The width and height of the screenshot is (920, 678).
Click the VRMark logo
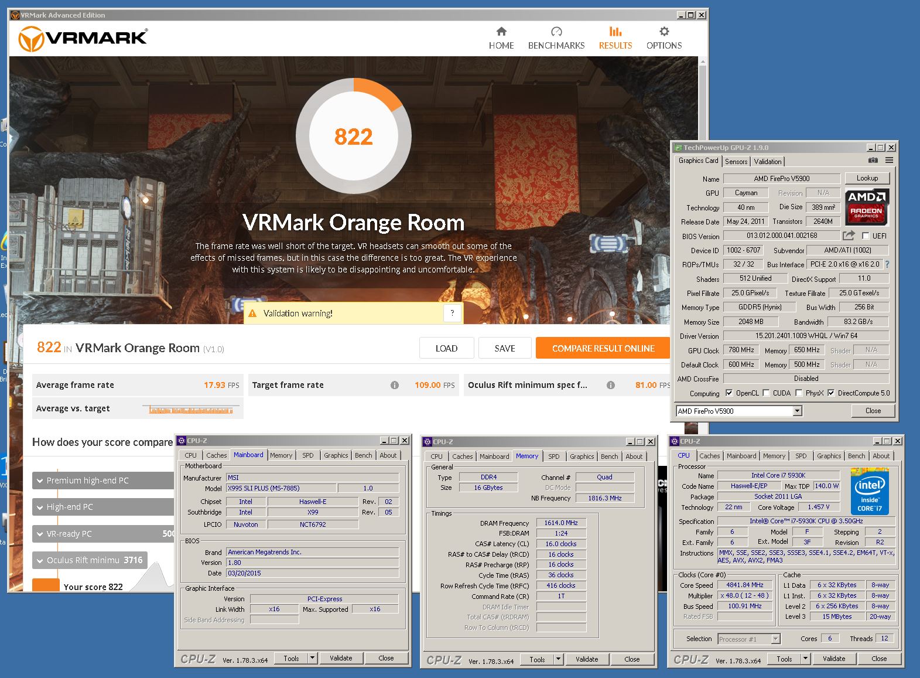point(83,39)
